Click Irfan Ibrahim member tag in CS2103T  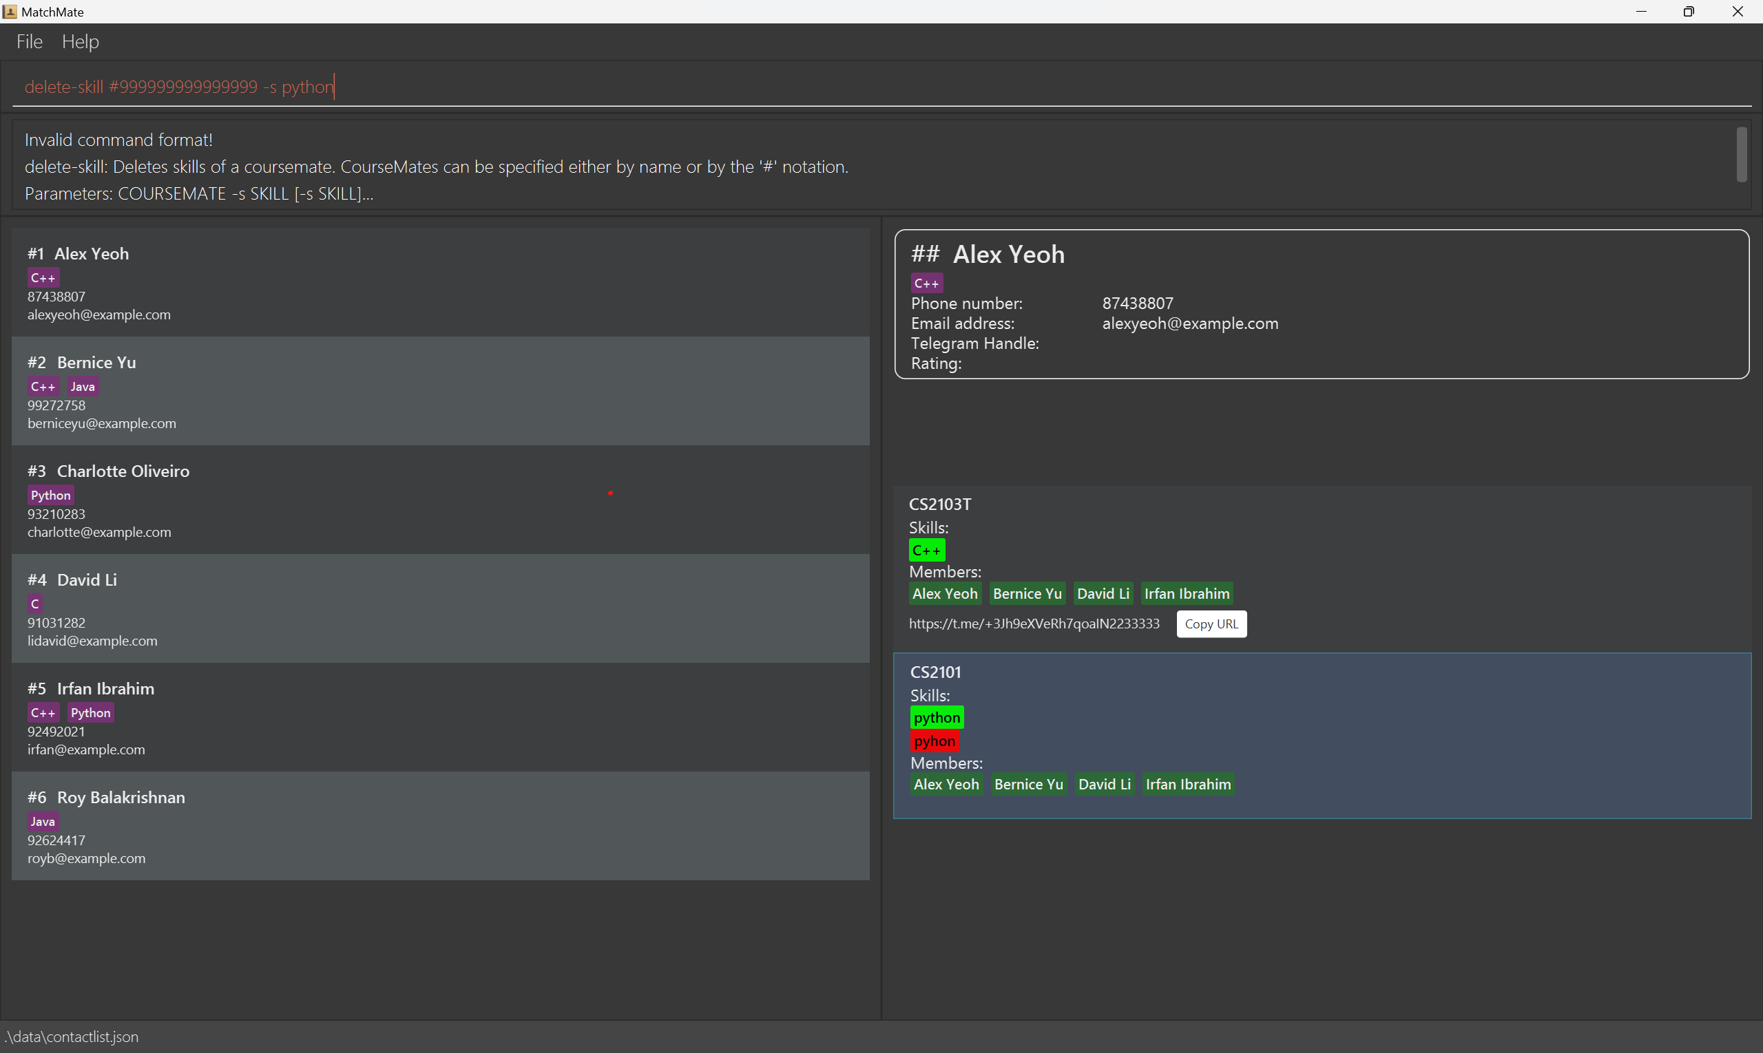click(x=1186, y=593)
